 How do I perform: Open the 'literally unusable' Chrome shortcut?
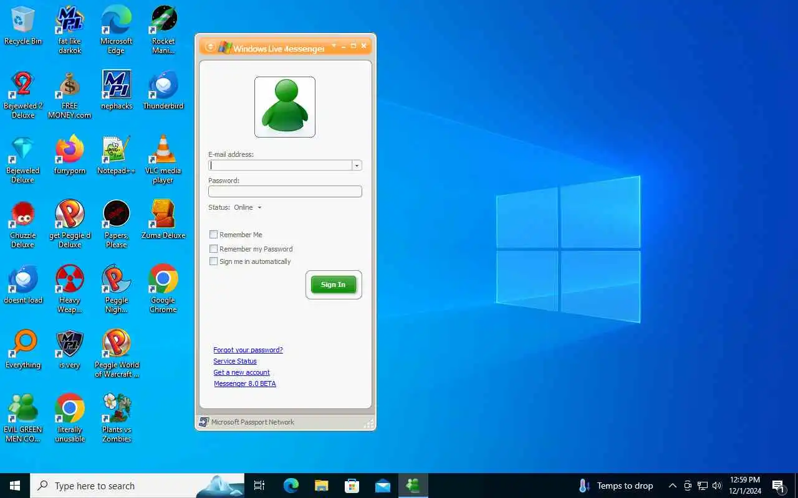(70, 418)
